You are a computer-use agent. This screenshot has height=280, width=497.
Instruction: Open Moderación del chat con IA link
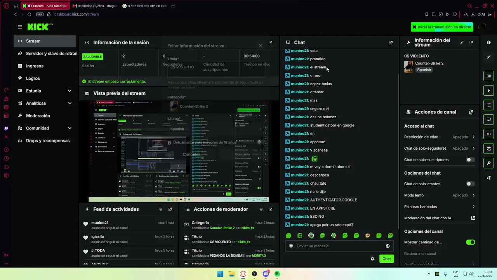440,218
